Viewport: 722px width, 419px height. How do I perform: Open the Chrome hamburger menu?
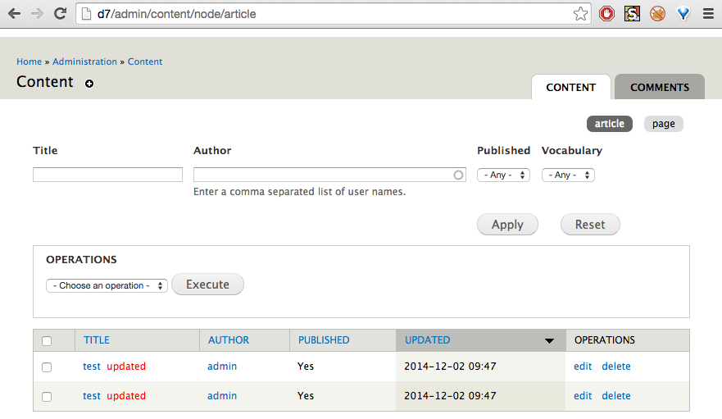click(x=708, y=13)
